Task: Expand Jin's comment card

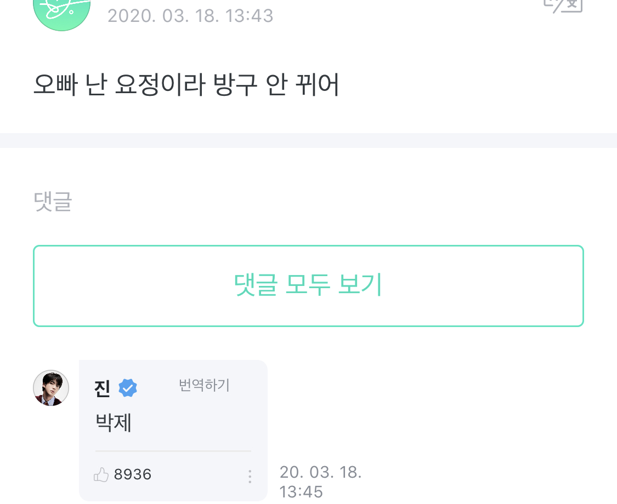Action: tap(173, 430)
